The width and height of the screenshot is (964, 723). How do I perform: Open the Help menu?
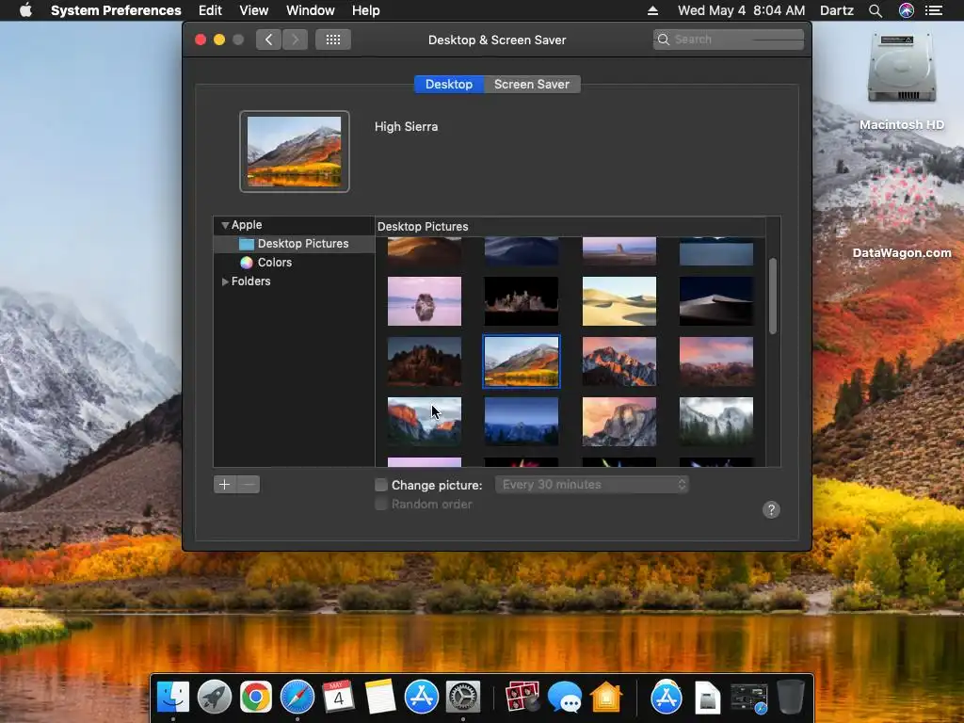[x=366, y=10]
